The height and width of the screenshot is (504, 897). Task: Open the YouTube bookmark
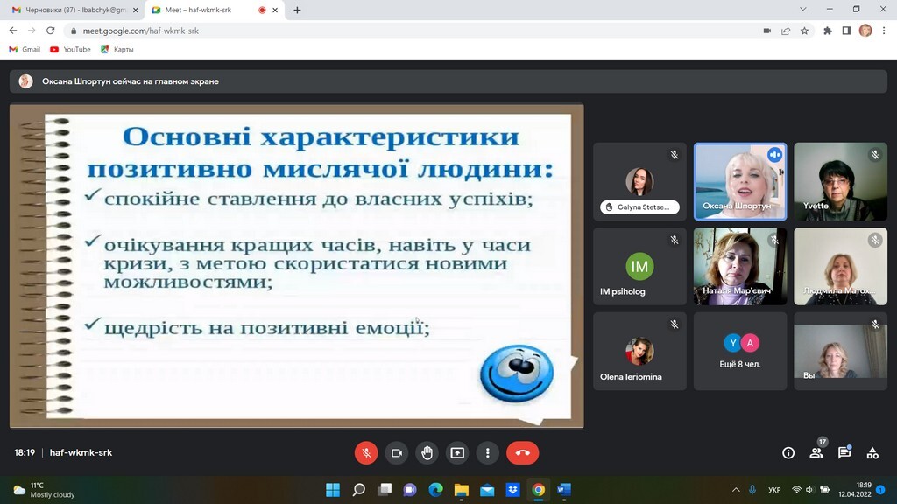[x=70, y=50]
